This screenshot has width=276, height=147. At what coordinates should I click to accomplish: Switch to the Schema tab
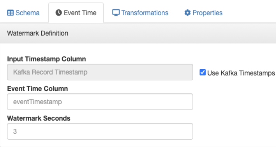point(23,13)
